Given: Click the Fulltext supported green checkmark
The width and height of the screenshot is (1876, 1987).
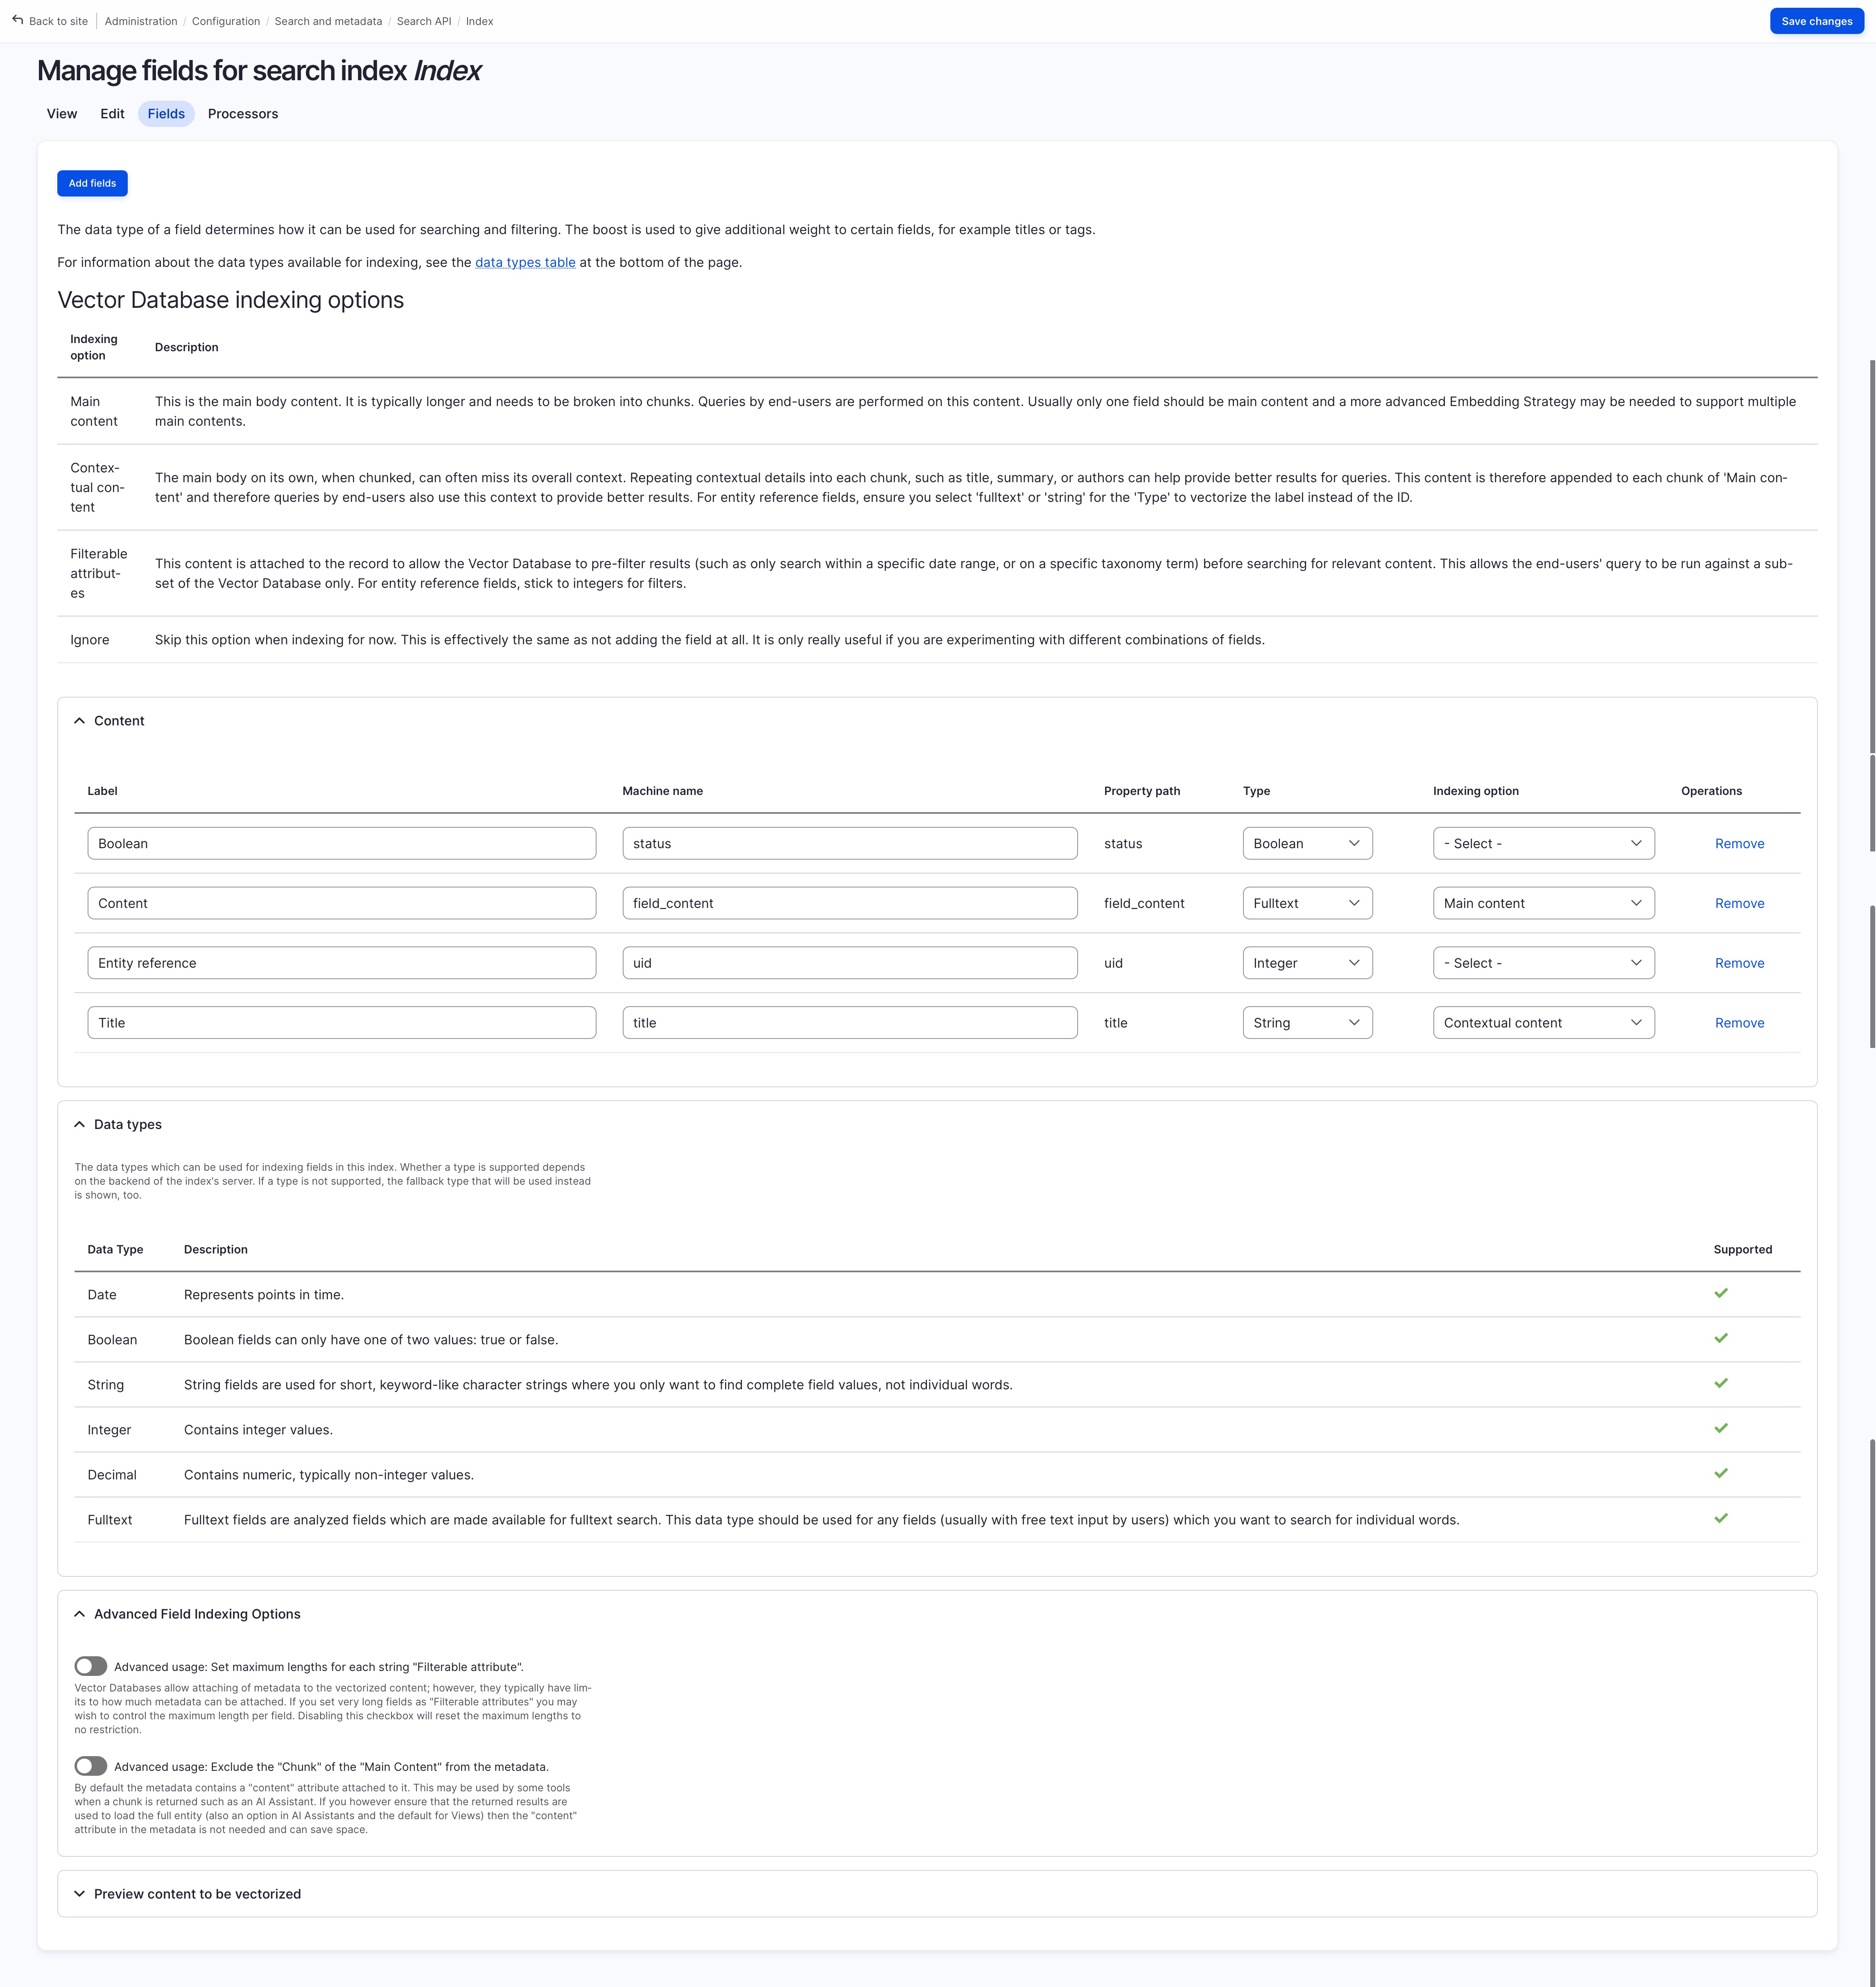Looking at the screenshot, I should 1720,1518.
